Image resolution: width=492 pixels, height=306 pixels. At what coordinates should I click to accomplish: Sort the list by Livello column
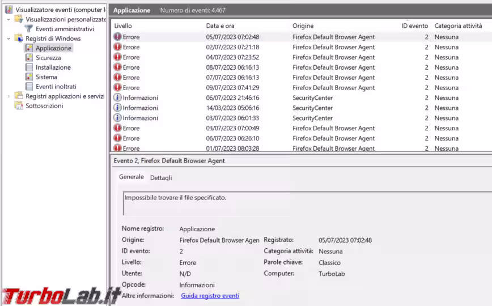coord(123,26)
